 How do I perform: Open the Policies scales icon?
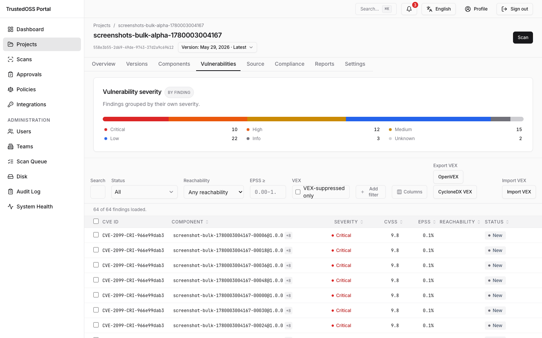click(x=11, y=89)
